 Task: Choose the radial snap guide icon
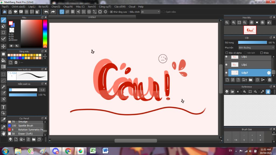pyautogui.click(x=84, y=12)
